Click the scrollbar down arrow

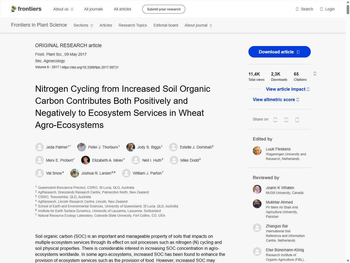pos(348,261)
